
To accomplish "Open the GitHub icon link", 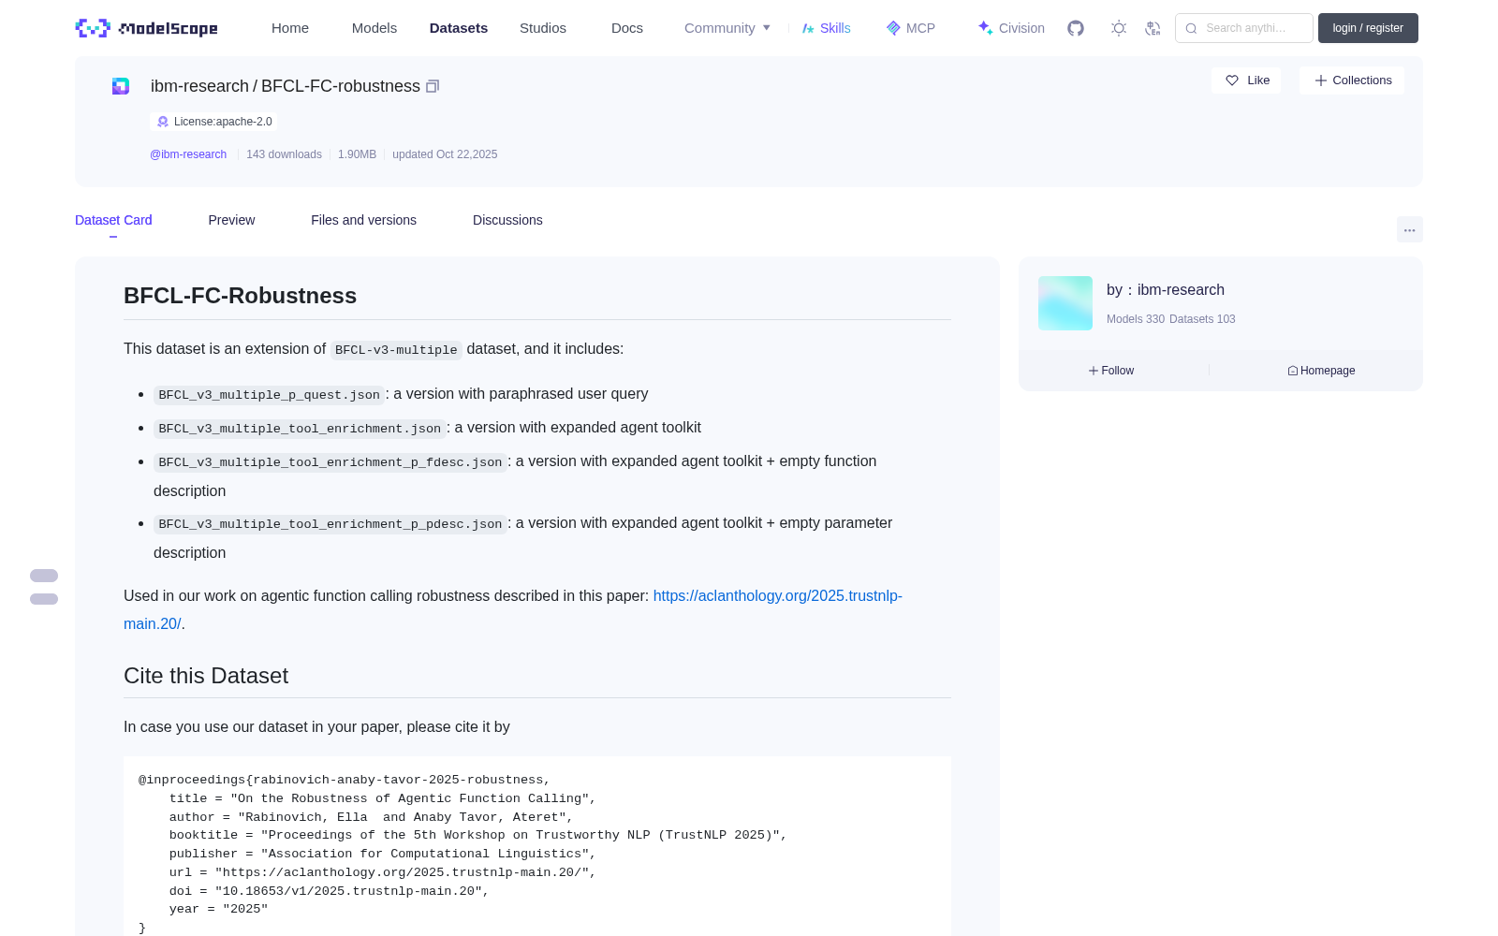I will (1076, 28).
